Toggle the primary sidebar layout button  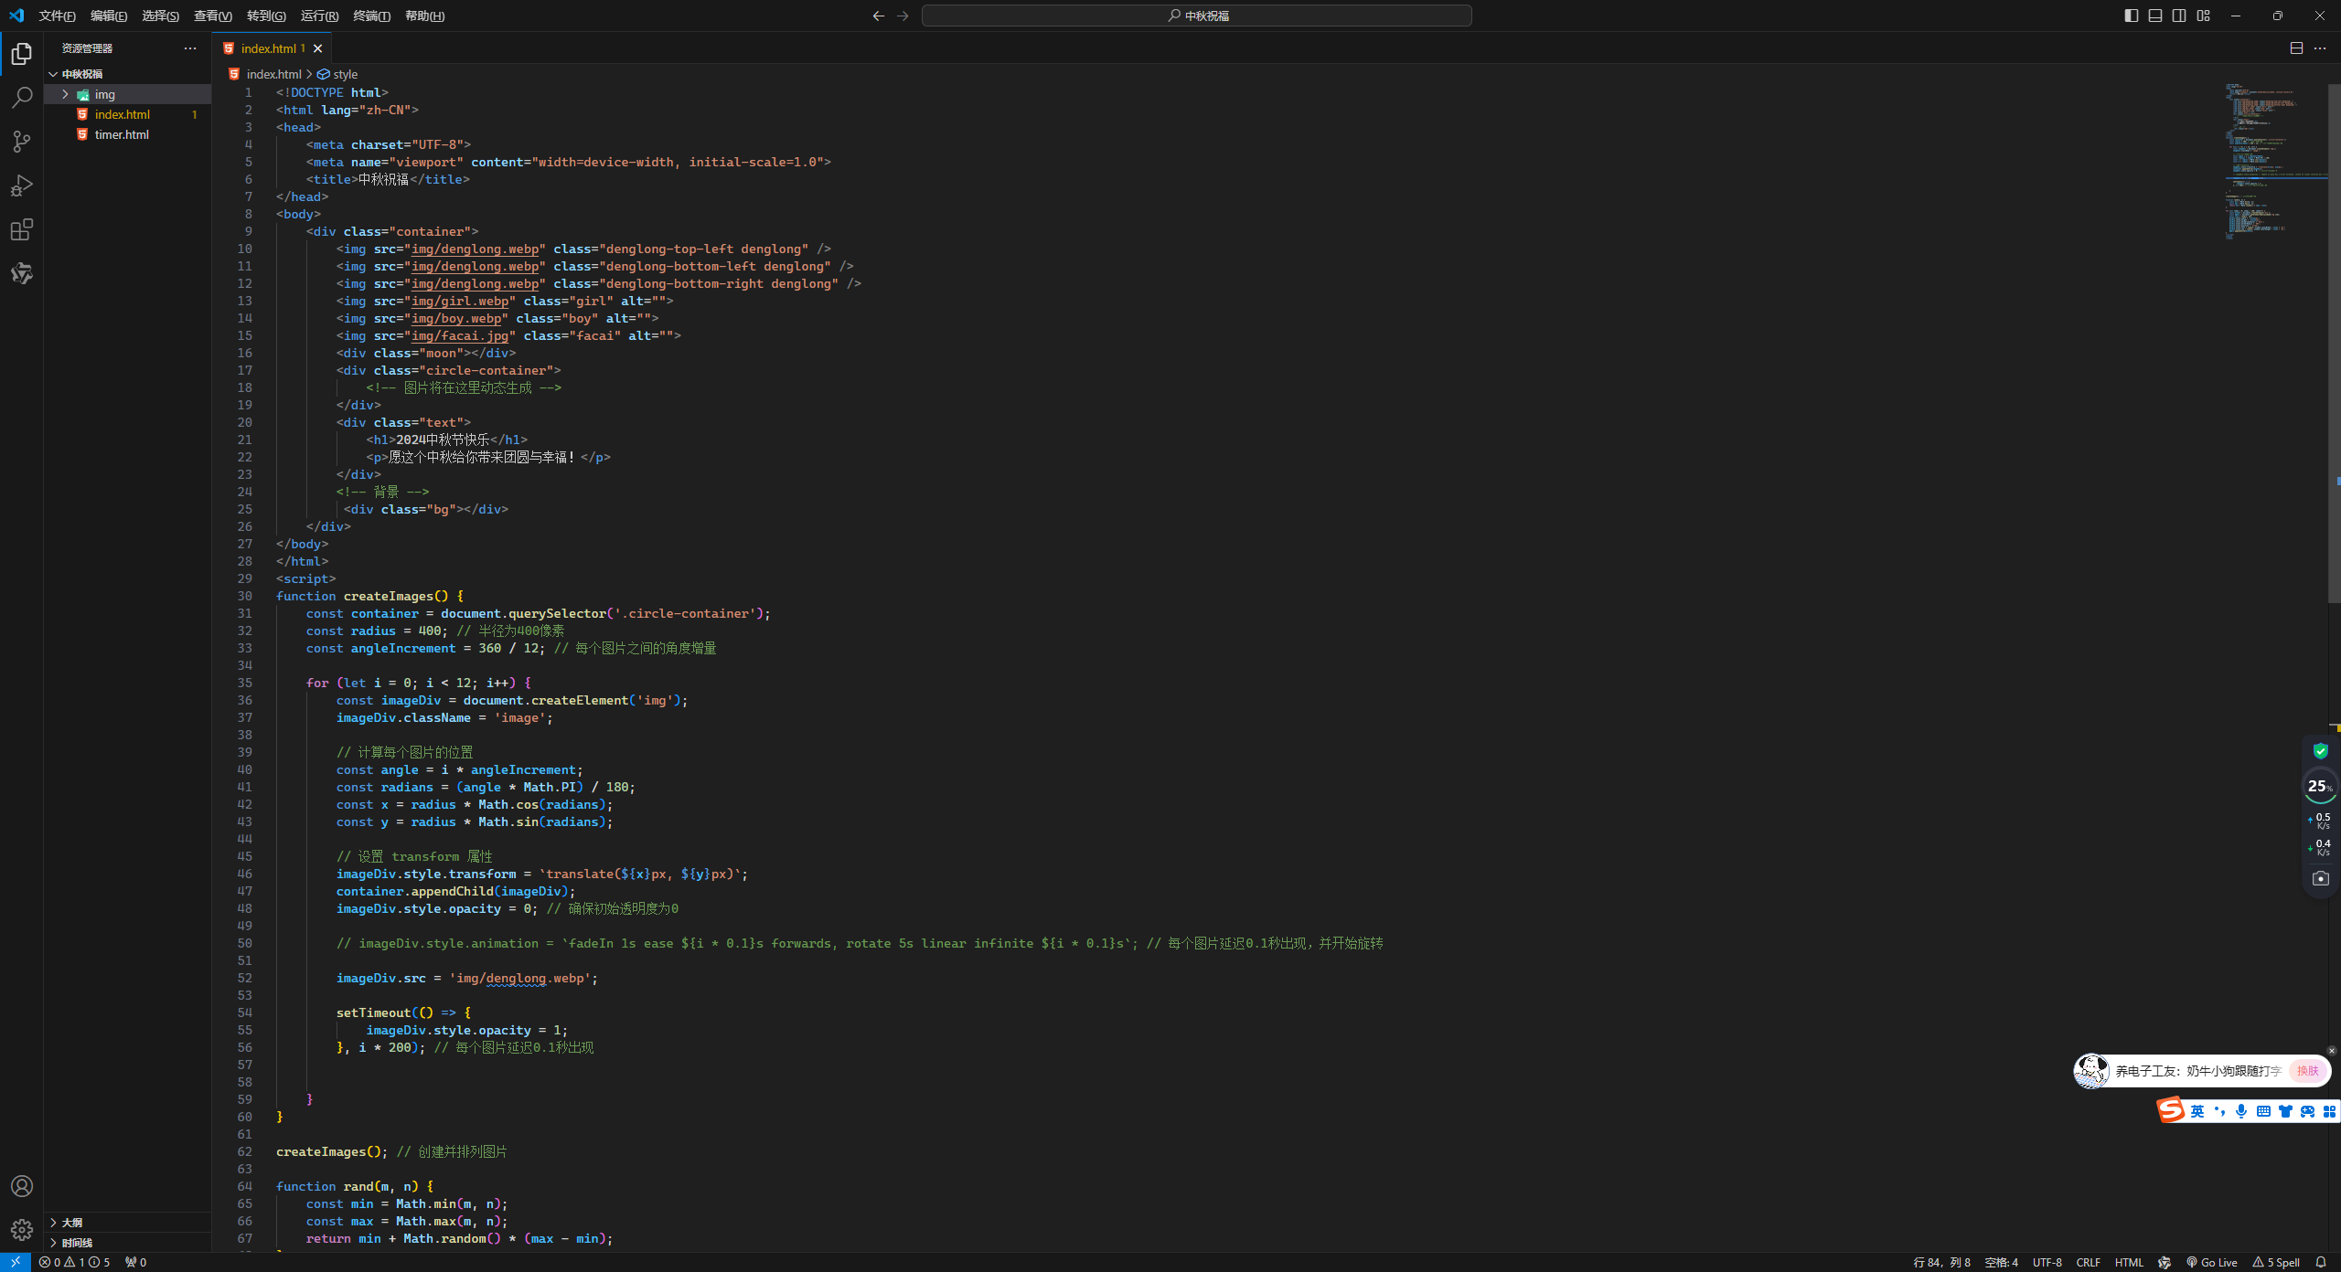pos(2131,16)
